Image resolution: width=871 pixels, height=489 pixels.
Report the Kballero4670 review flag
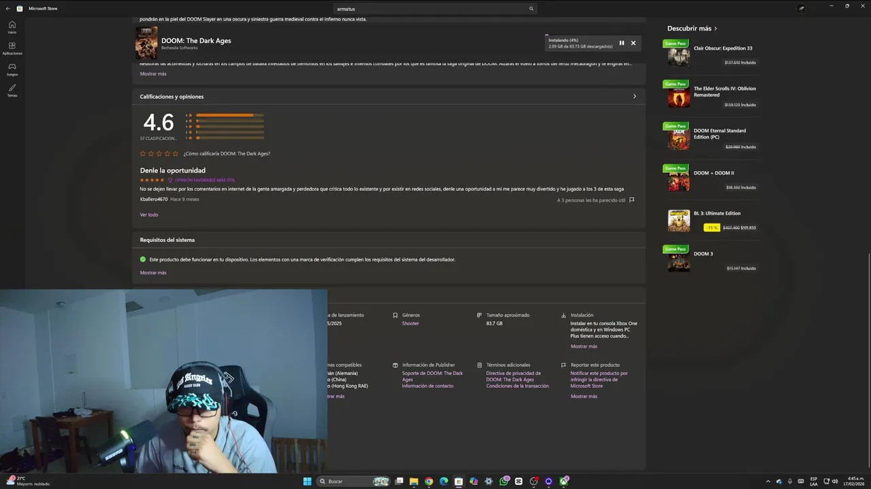coord(632,200)
